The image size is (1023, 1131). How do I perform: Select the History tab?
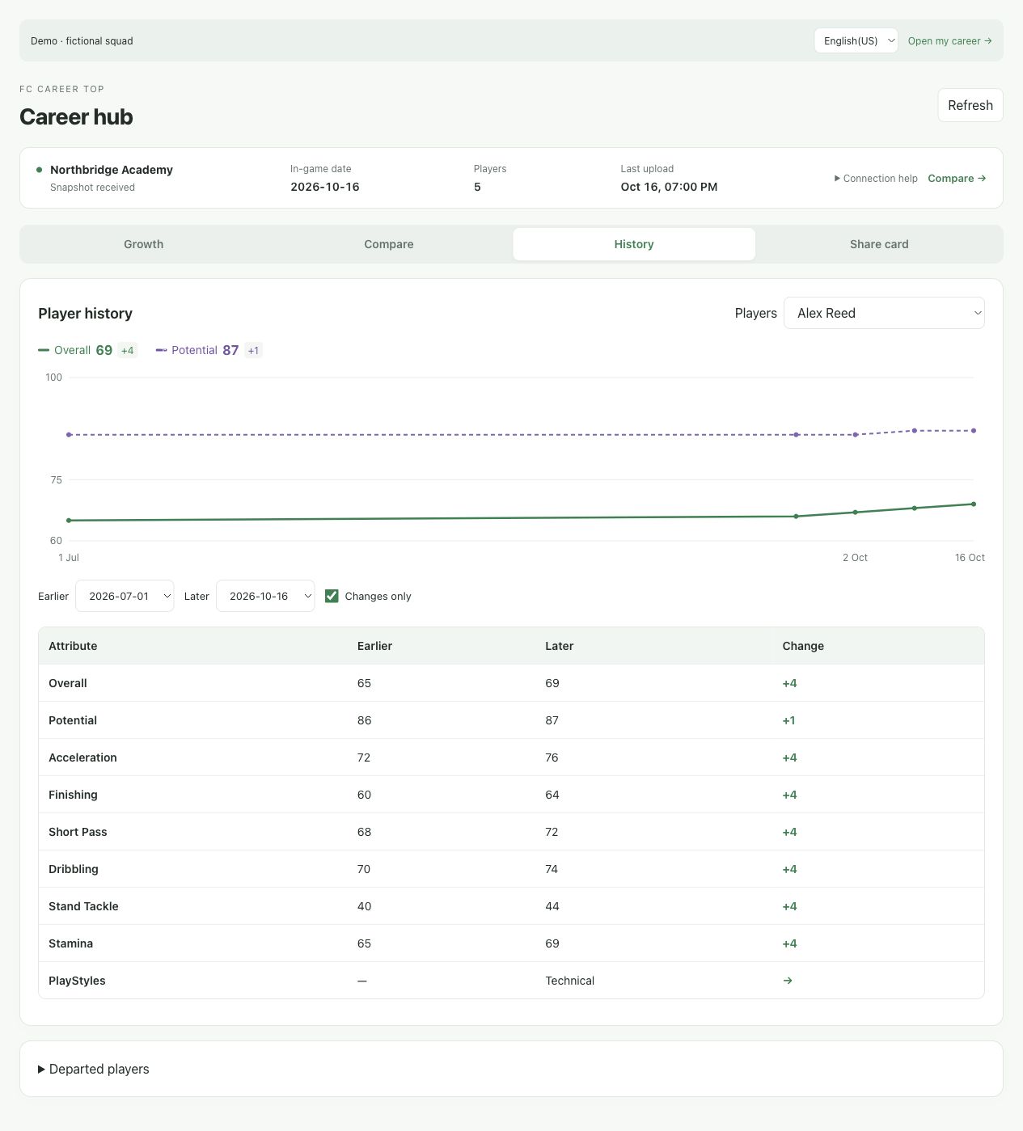(x=634, y=244)
